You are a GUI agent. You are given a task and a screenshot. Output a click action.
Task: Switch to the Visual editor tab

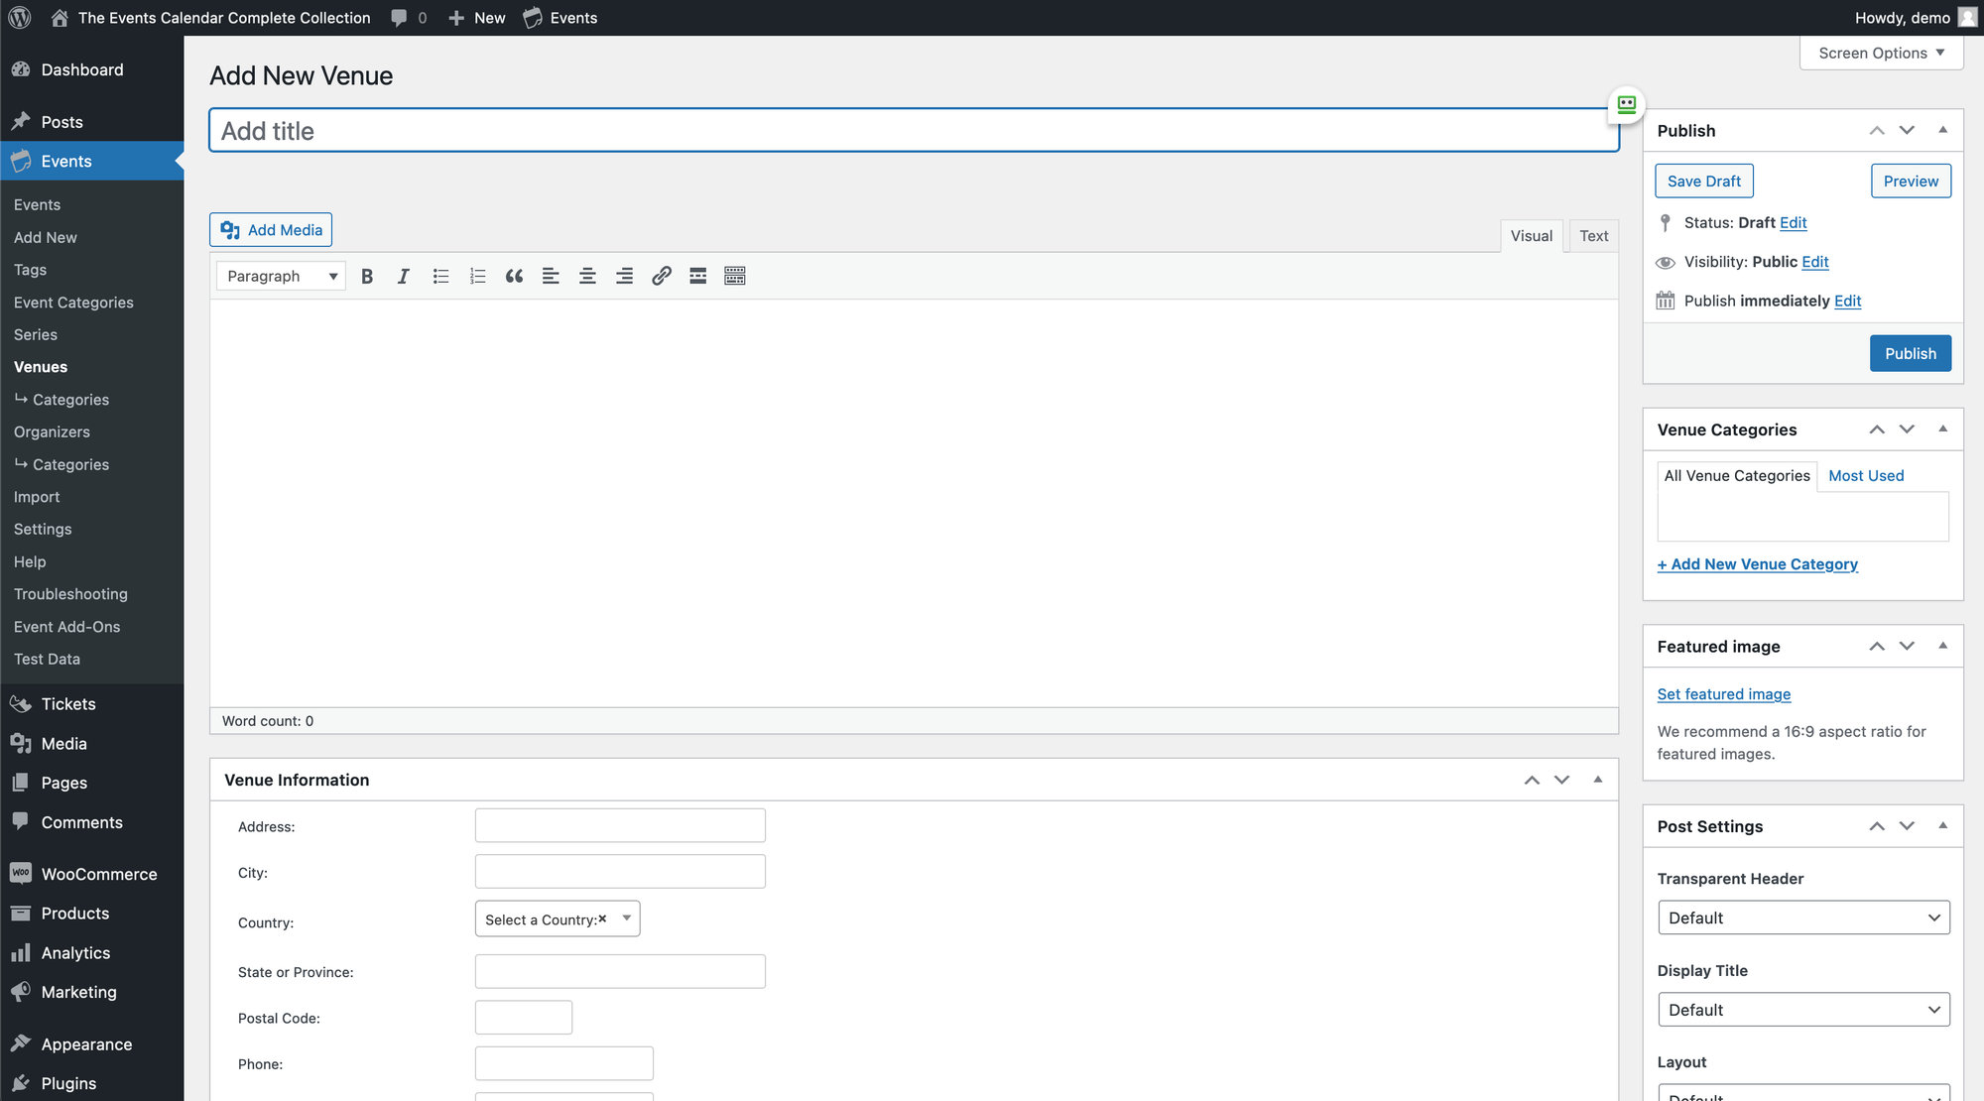[x=1532, y=236]
